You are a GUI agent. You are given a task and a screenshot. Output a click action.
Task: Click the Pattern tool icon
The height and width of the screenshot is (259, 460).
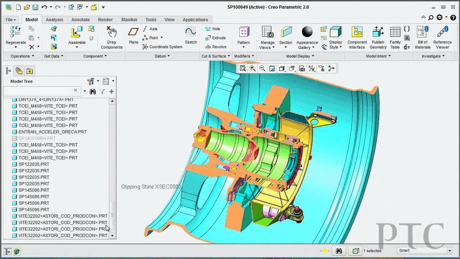click(x=244, y=32)
